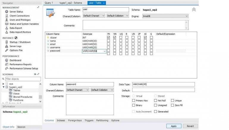Open column Default Collation dropdown

[102, 90]
